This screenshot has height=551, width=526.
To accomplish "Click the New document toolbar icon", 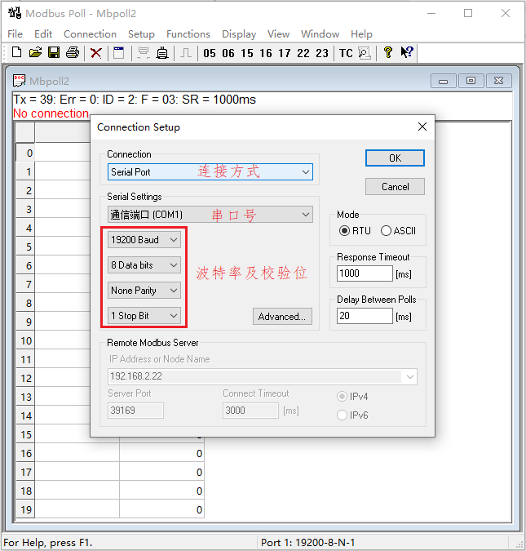I will tap(16, 53).
